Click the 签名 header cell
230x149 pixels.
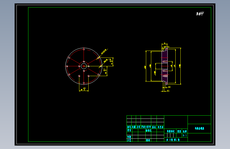(x=154, y=127)
